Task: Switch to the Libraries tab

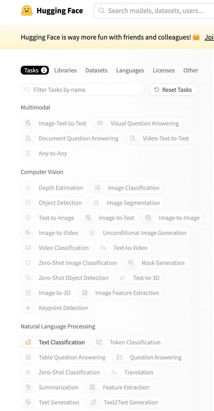Action: [x=65, y=70]
